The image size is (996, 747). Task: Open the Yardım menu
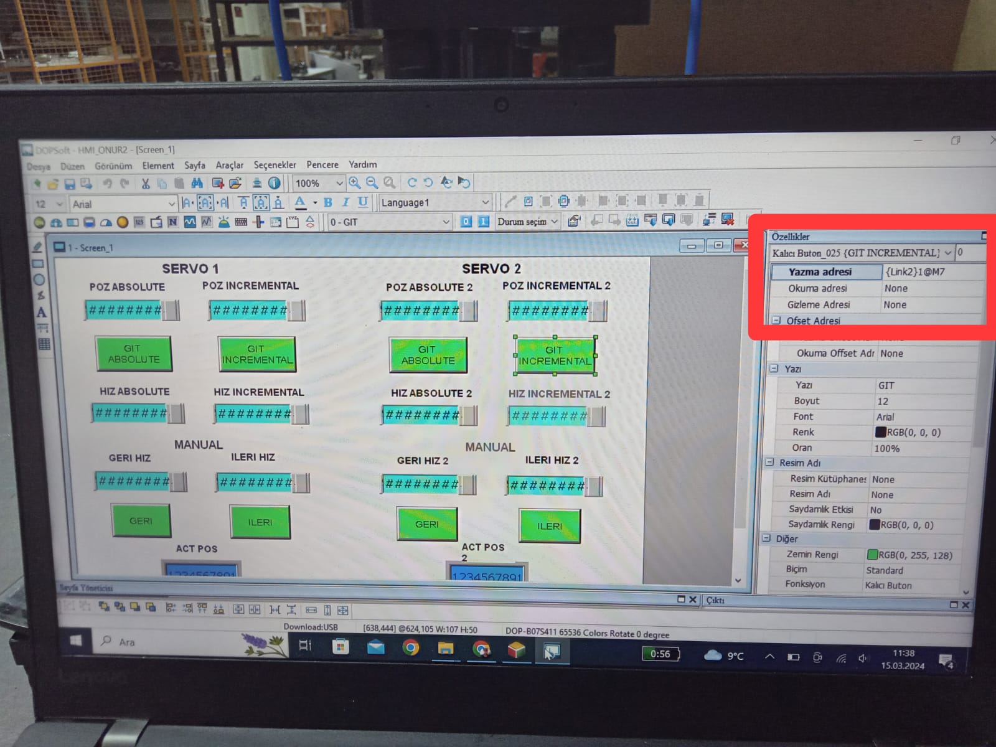pos(363,164)
